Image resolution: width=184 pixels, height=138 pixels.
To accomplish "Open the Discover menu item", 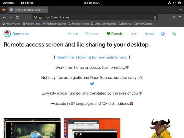I will (92, 34).
